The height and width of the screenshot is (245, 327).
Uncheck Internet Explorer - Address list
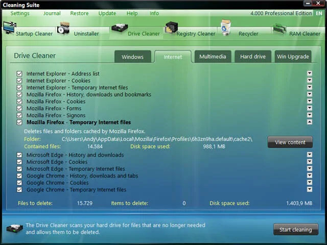click(x=19, y=73)
